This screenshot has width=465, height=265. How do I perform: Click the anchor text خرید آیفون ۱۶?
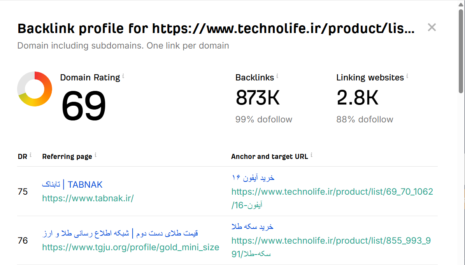coord(253,178)
